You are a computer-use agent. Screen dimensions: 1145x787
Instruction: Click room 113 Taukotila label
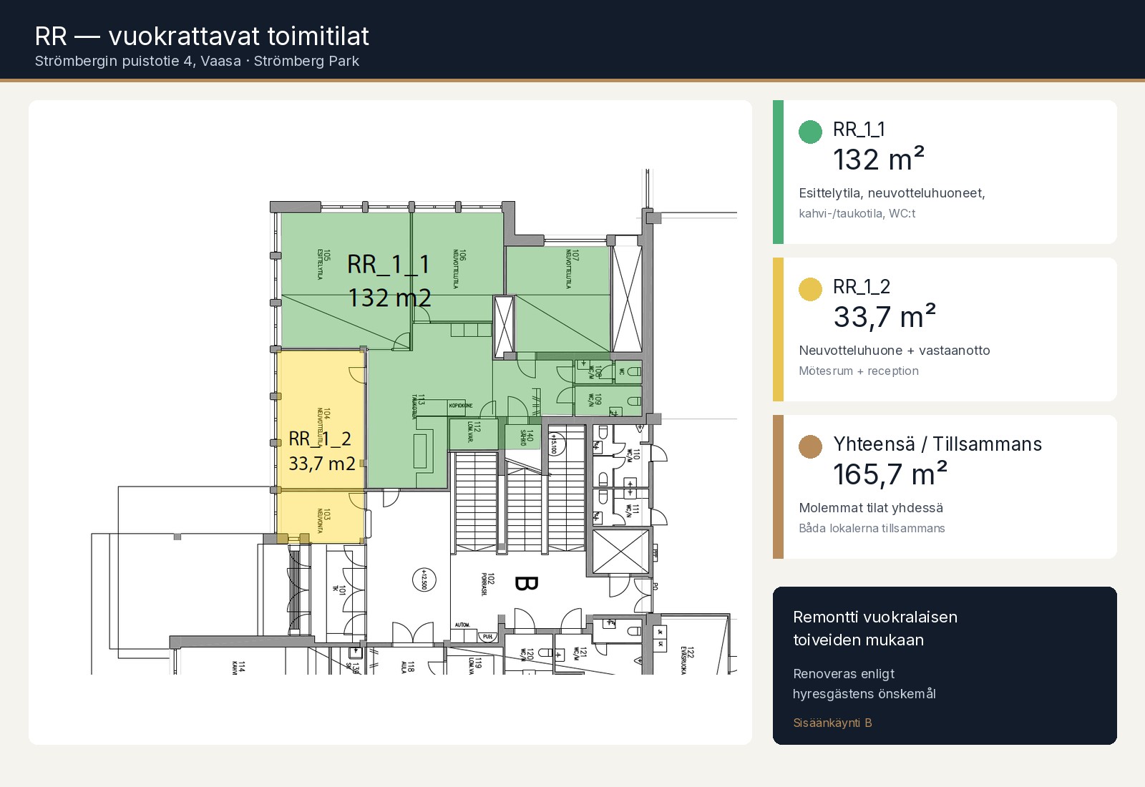(417, 406)
